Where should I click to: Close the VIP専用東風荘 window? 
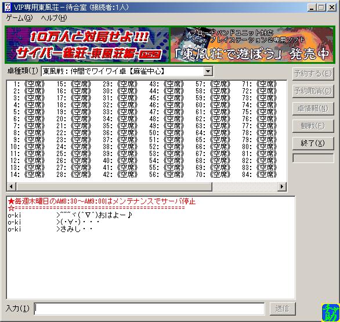pyautogui.click(x=331, y=8)
